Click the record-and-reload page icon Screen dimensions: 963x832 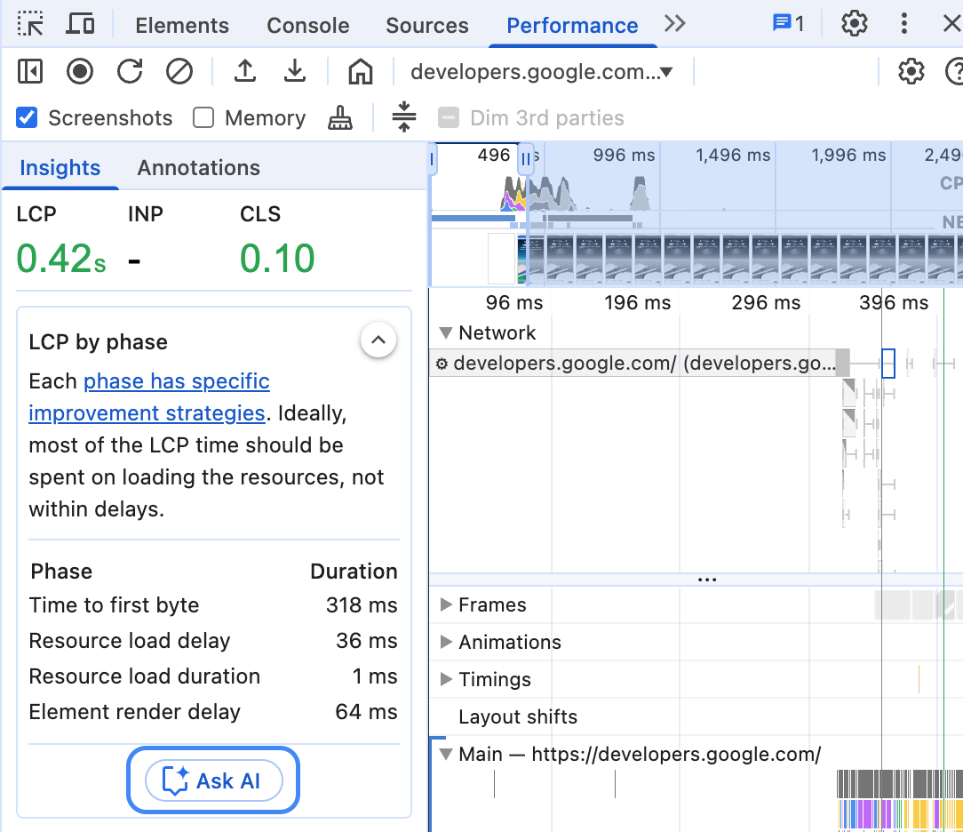pos(129,72)
